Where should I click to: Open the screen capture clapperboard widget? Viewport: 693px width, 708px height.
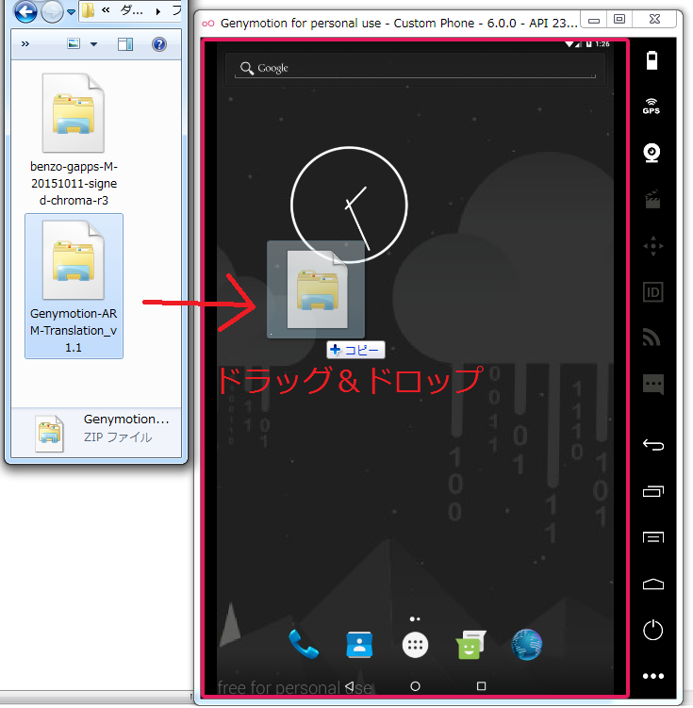[652, 200]
